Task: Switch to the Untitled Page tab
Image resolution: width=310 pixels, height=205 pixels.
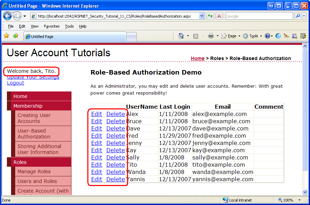Action: point(75,37)
